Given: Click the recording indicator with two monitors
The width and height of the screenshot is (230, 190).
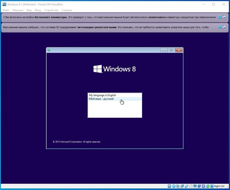Looking at the screenshot, I should tap(199, 186).
